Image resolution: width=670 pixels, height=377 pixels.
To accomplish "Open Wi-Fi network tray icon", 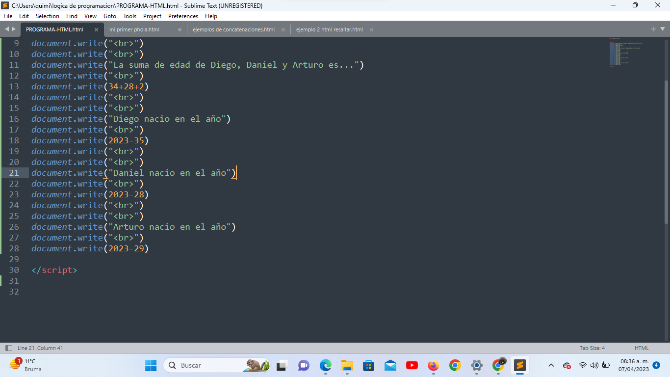I will point(583,365).
